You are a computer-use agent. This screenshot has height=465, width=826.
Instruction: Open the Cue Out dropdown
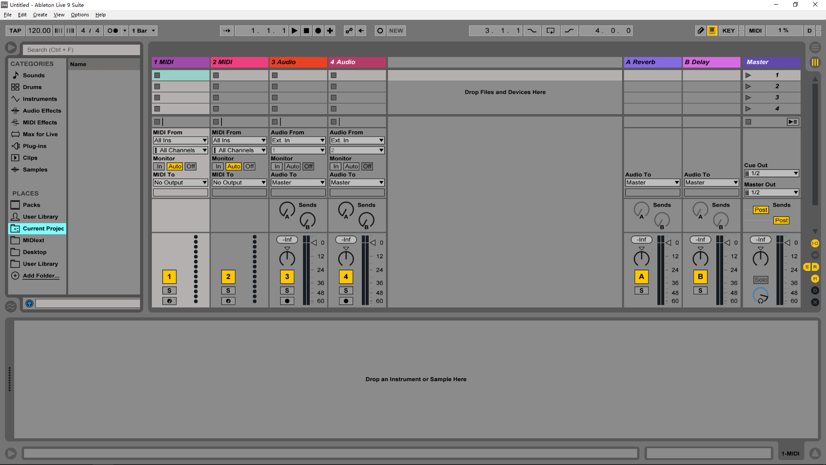point(771,173)
